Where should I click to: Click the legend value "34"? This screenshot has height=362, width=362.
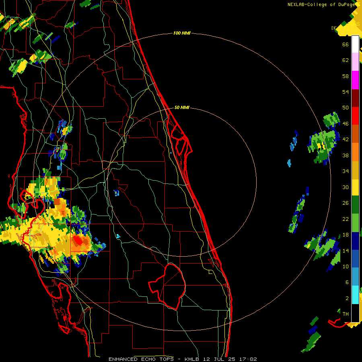pyautogui.click(x=346, y=171)
